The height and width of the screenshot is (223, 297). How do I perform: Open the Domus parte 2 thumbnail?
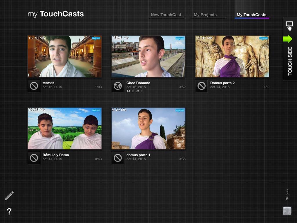pos(232,56)
